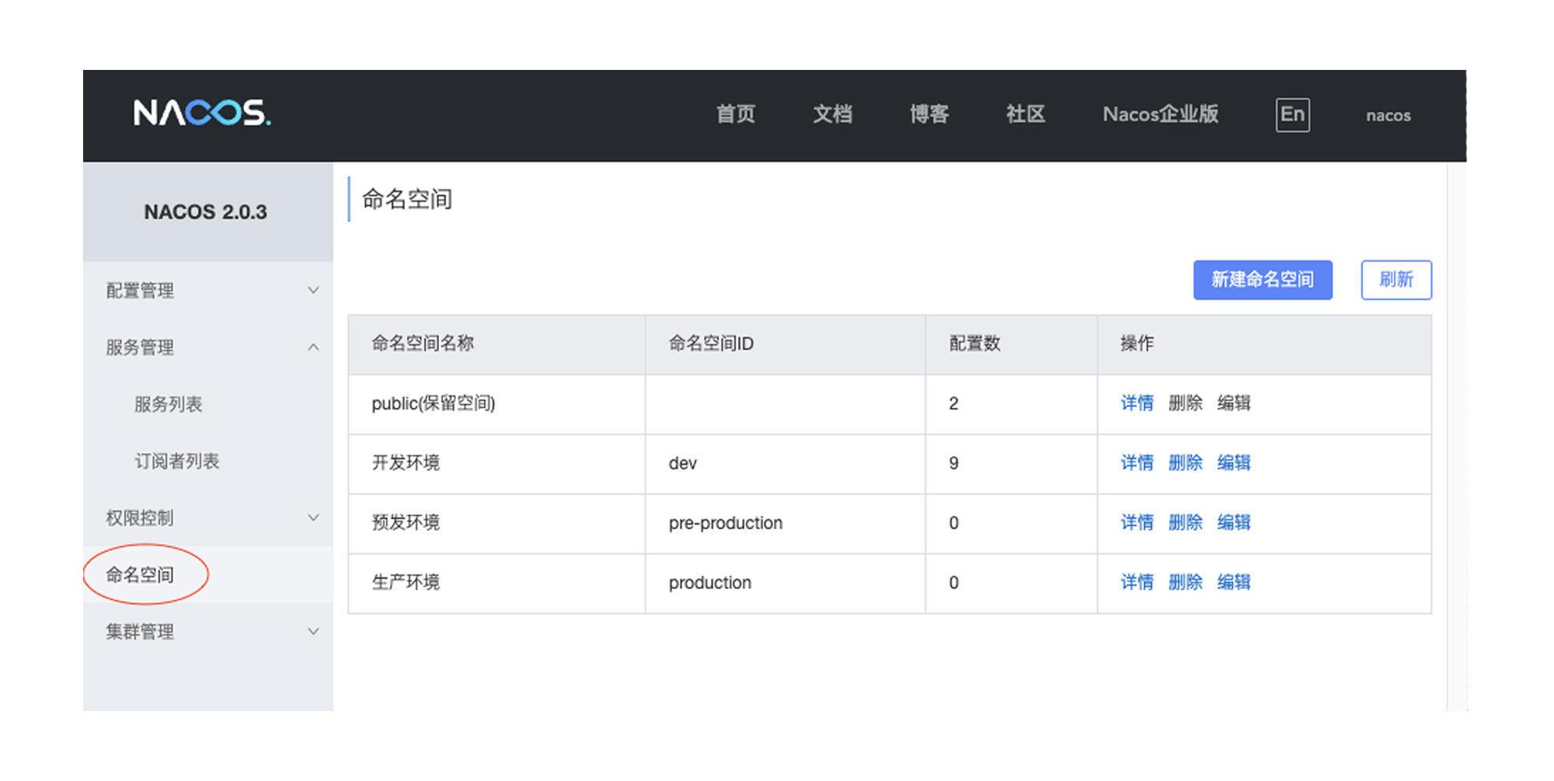The image size is (1554, 781).
Task: Click the NACOS logo in the header
Action: [200, 114]
